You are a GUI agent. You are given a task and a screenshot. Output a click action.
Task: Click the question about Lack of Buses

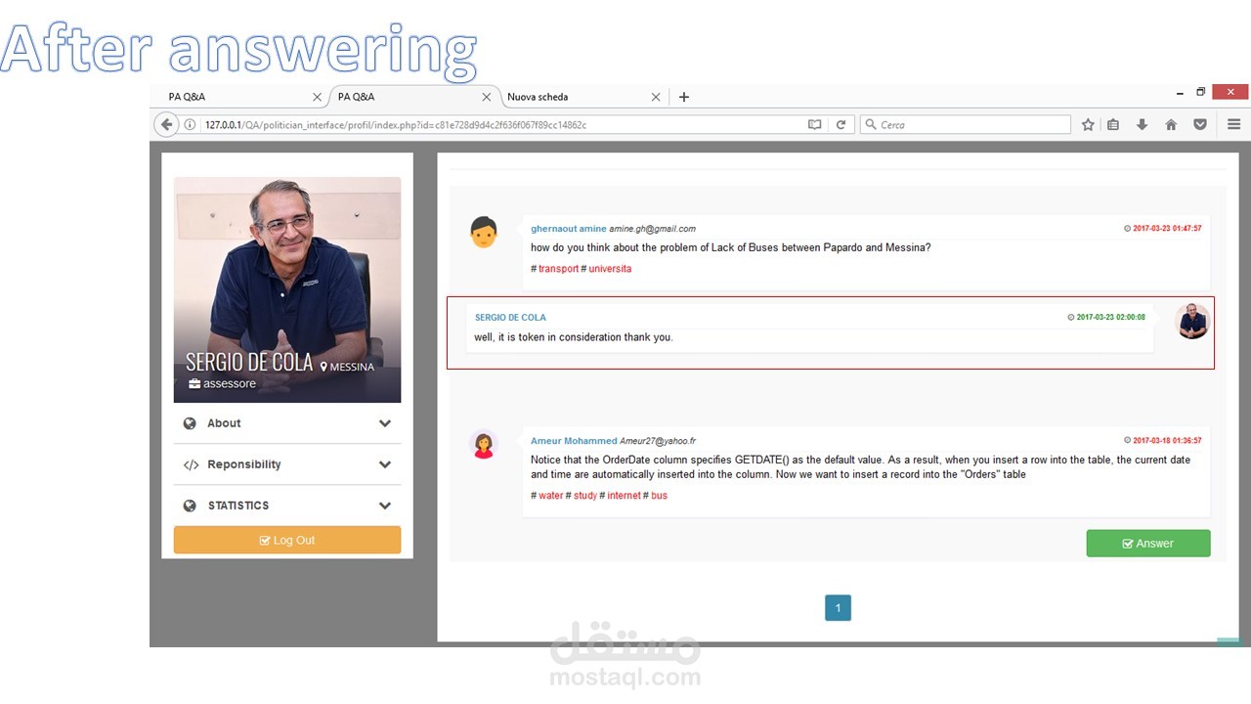point(731,247)
